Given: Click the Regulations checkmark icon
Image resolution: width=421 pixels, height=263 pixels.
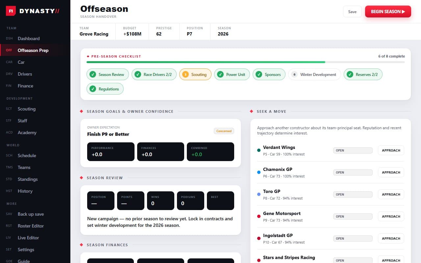Looking at the screenshot, I should click(x=93, y=89).
